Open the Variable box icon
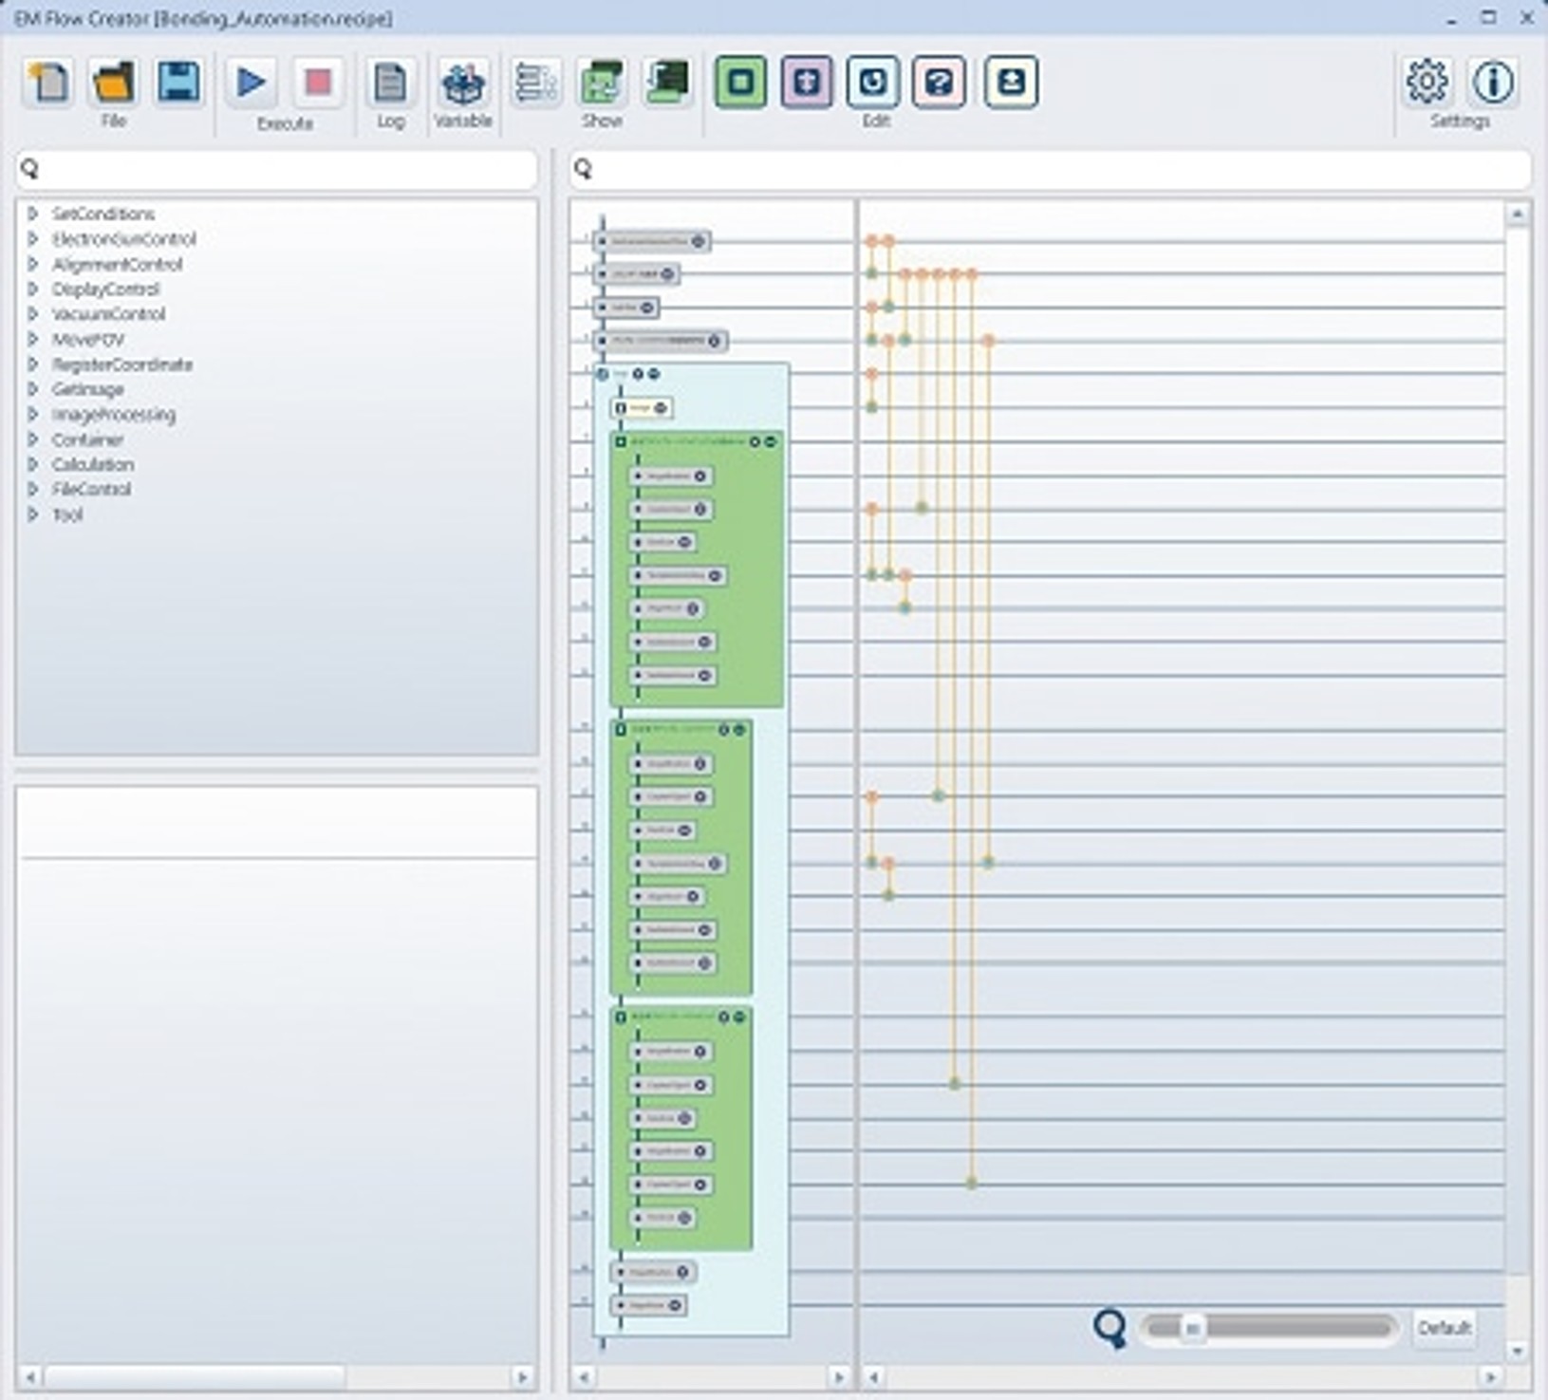 click(463, 83)
